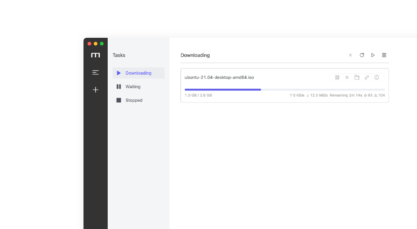Screen dimensions: 417x229
Task: Click the Motrix logo in the sidebar
Action: [x=95, y=55]
